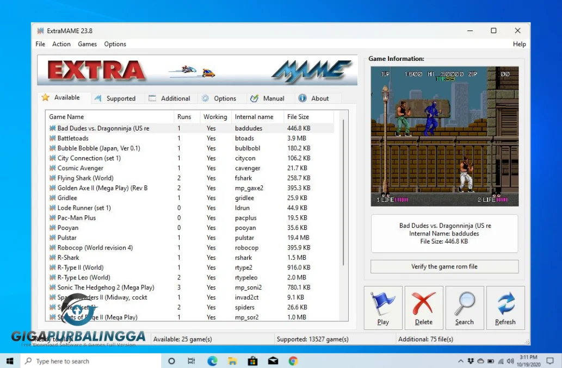Click file size cell '19.4 MB'
Image resolution: width=562 pixels, height=368 pixels.
point(298,238)
